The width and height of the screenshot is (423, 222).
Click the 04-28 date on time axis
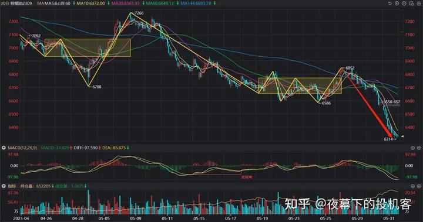pyautogui.click(x=78, y=218)
